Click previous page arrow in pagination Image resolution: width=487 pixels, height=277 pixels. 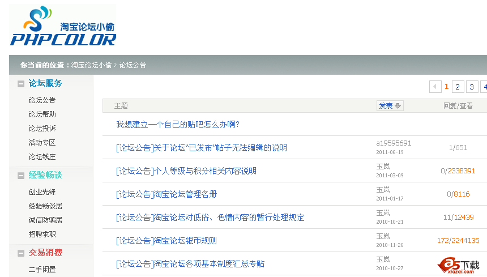[x=435, y=87]
